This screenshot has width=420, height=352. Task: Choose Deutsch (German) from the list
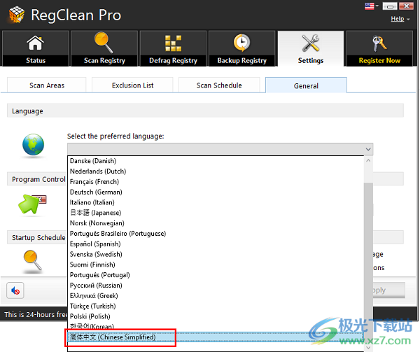tap(216, 192)
